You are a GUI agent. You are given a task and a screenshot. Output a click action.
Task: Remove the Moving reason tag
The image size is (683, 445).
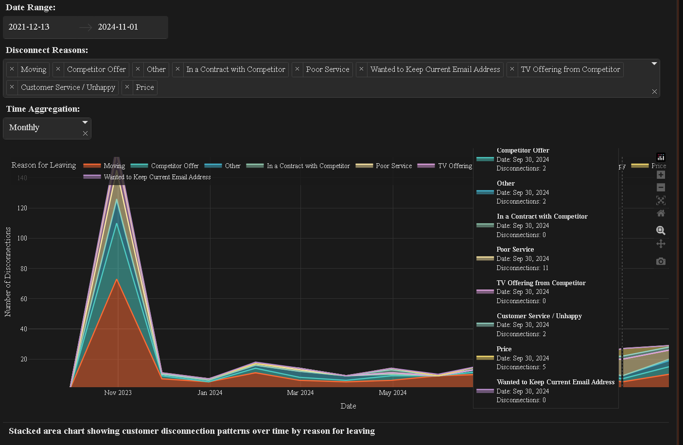tap(12, 69)
